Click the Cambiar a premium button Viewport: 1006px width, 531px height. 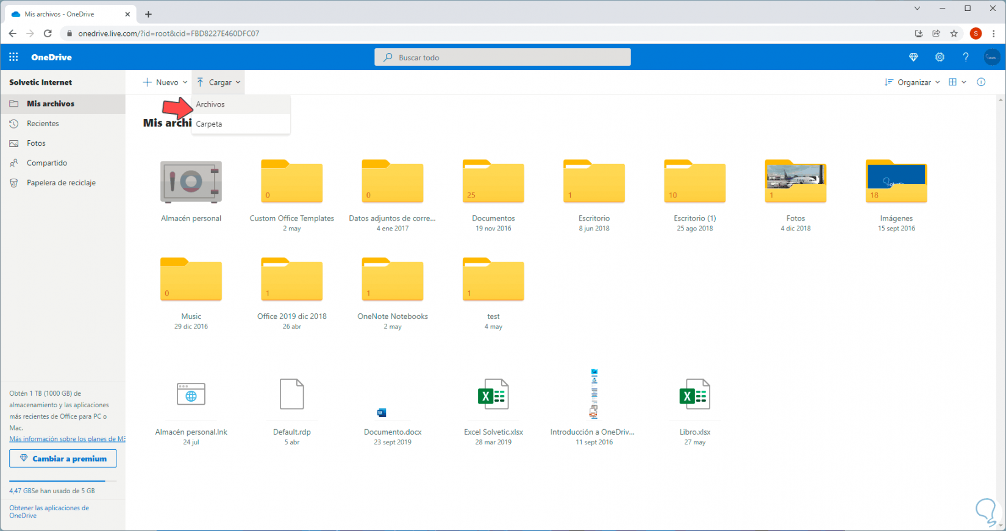[63, 458]
